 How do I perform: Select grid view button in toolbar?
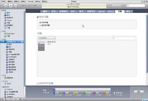[x=117, y=5]
